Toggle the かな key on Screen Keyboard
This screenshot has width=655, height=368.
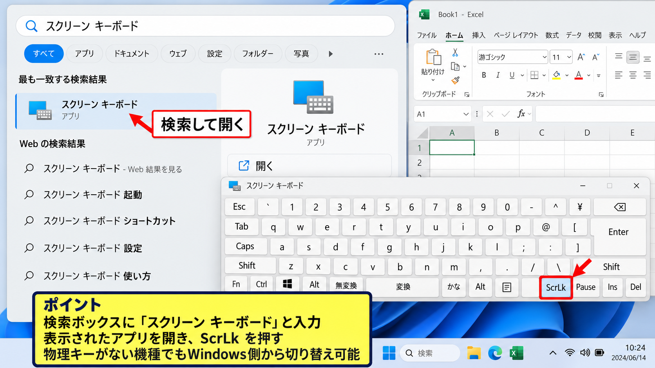pyautogui.click(x=454, y=287)
